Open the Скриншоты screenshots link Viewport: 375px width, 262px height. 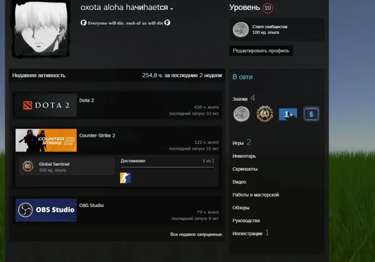[x=245, y=169]
